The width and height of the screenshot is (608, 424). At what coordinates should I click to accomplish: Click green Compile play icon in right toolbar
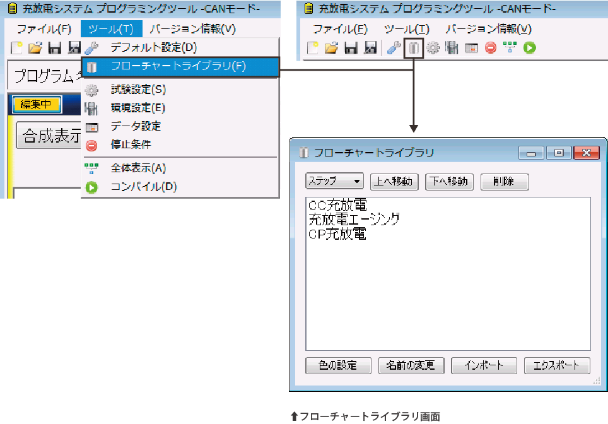529,48
